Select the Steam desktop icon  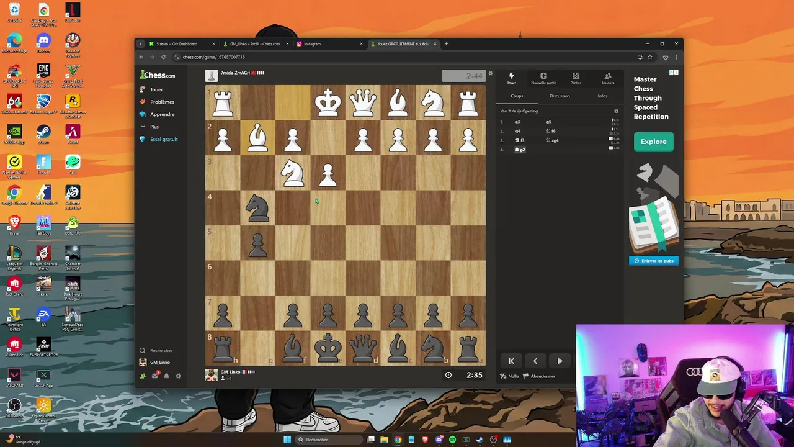(43, 135)
